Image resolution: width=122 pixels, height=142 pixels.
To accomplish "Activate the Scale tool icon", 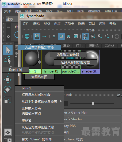I will pos(8,99).
